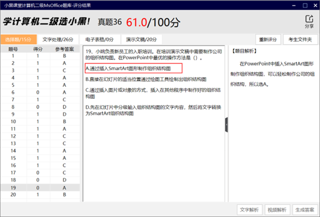Select question row 16 in the list
This screenshot has height=217, width=320.
tap(40, 166)
